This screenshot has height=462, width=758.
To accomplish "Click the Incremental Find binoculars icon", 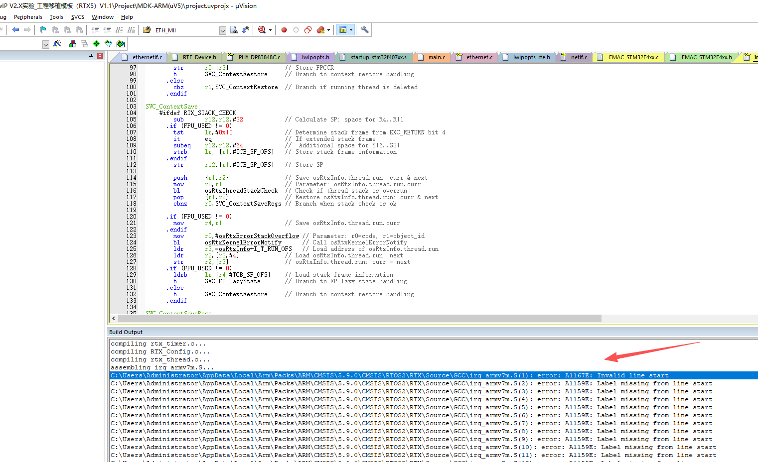I will tap(246, 30).
